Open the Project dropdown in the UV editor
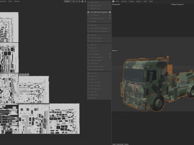This screenshot has height=145, width=194. point(69,1)
